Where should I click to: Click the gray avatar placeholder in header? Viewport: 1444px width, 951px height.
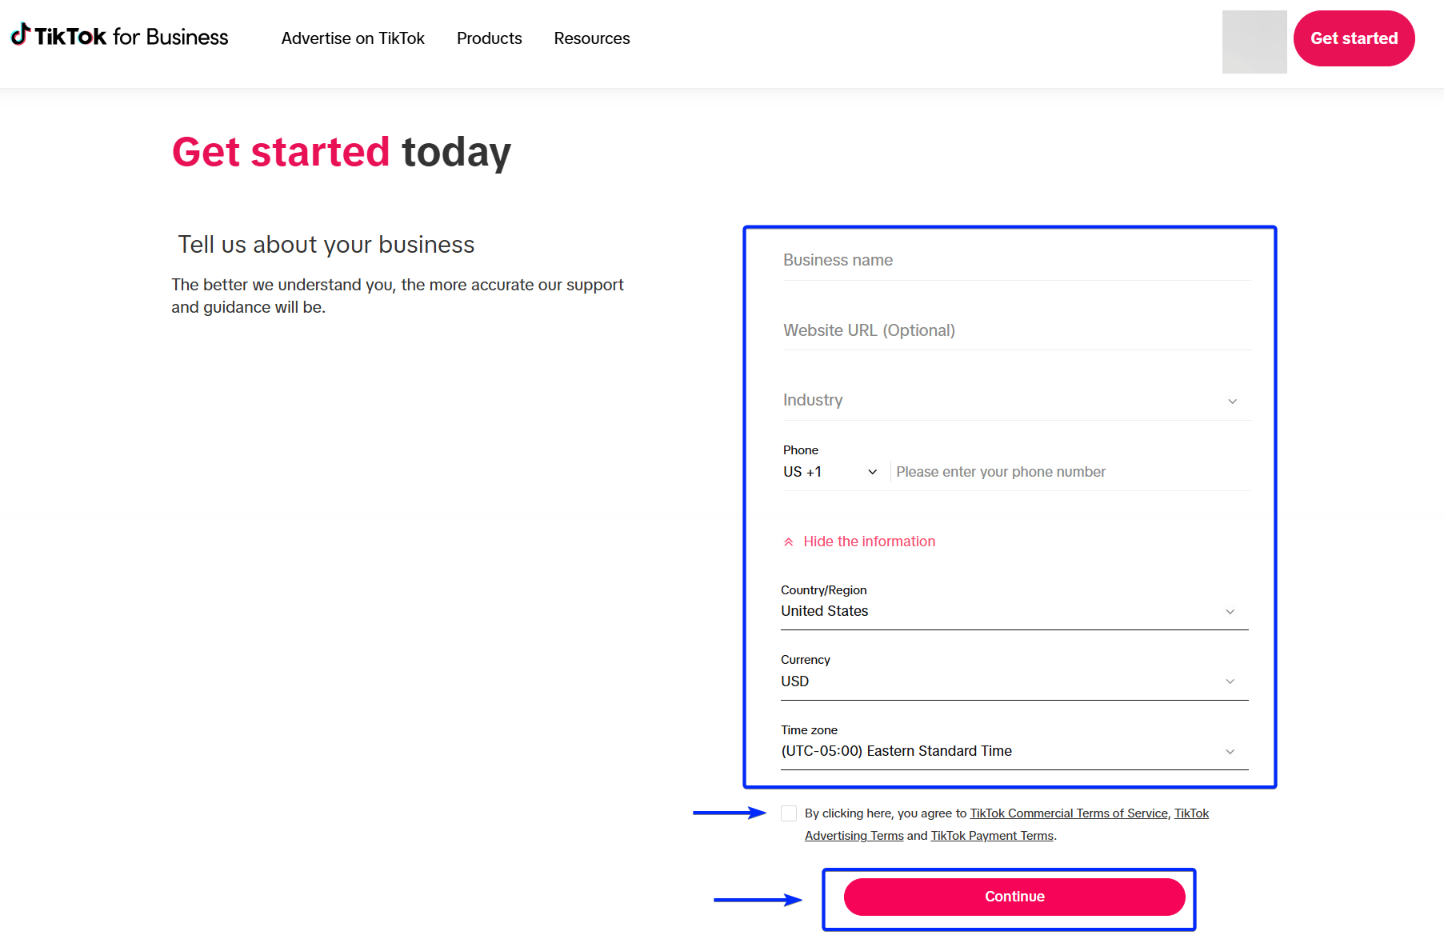point(1254,42)
